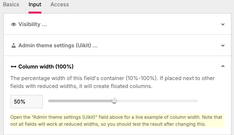Viewport: 234px width, 135px height.
Task: Click the eye icon beside Visibility
Action: (14, 24)
